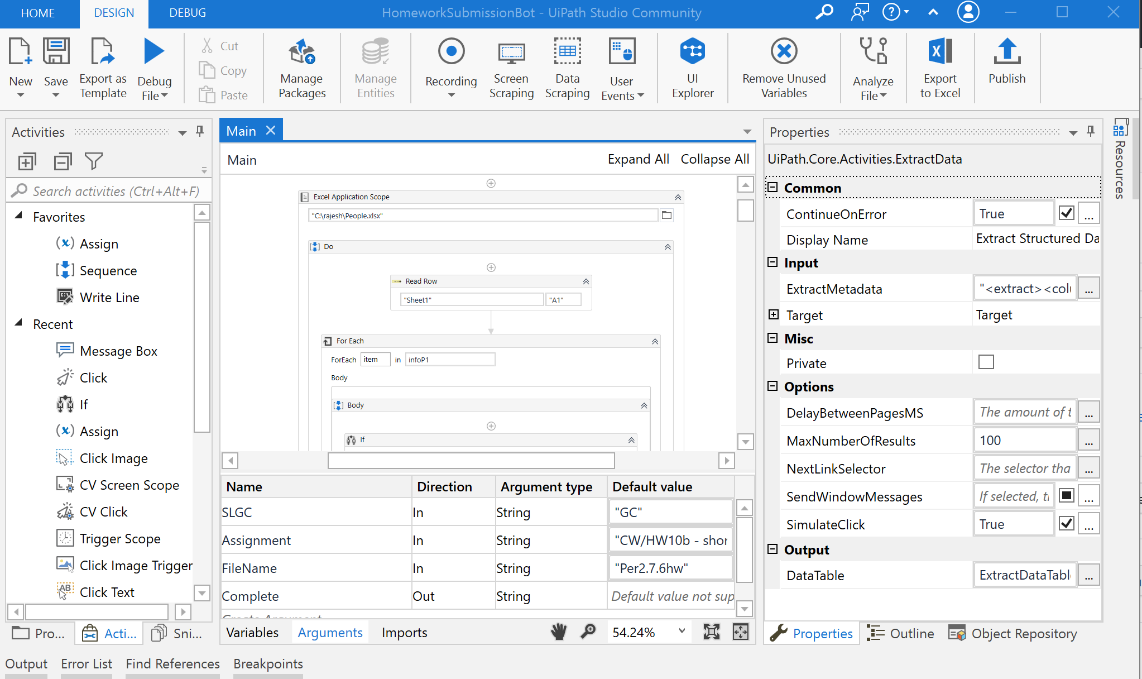Click Collapse All in designer
Screen dimensions: 1142x679
714,159
